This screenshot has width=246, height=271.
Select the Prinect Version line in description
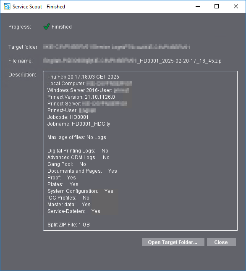pos(81,97)
